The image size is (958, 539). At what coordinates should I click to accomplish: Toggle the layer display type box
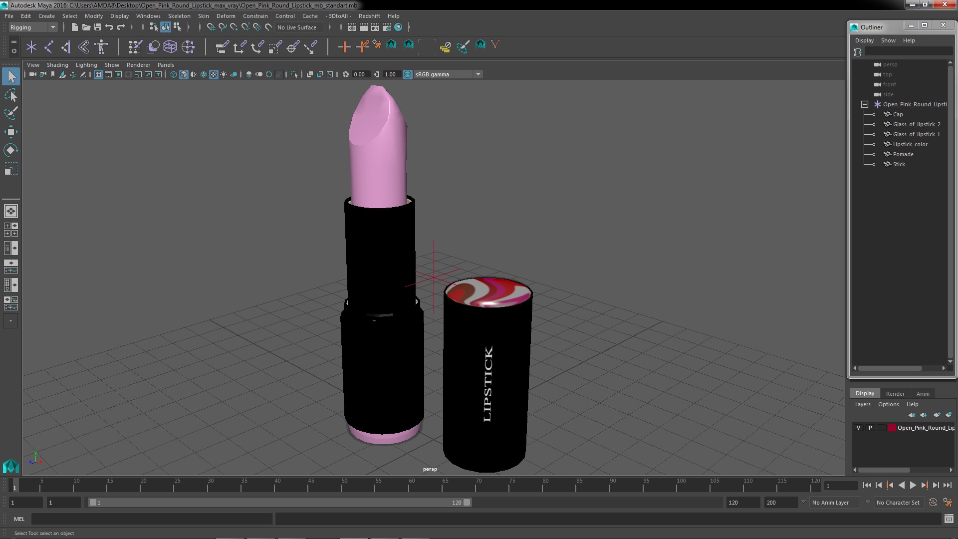pos(882,428)
